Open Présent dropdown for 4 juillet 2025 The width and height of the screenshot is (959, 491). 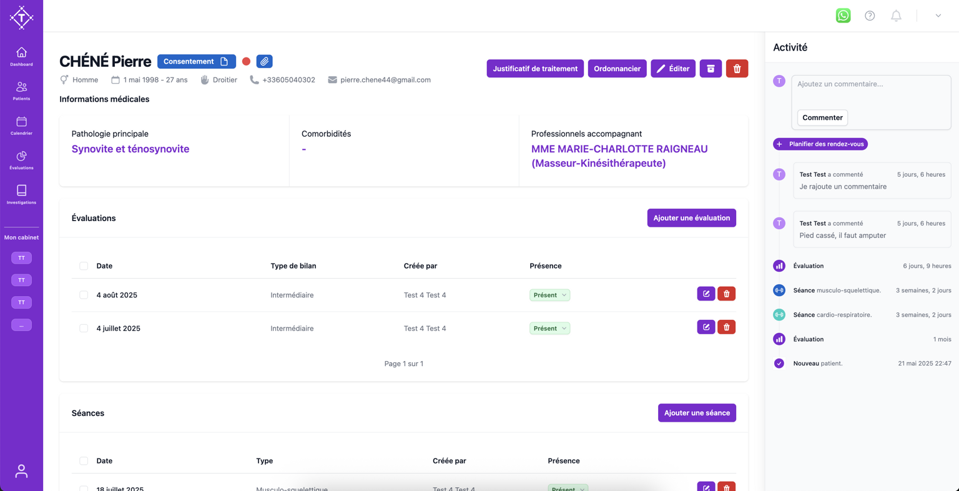click(549, 329)
